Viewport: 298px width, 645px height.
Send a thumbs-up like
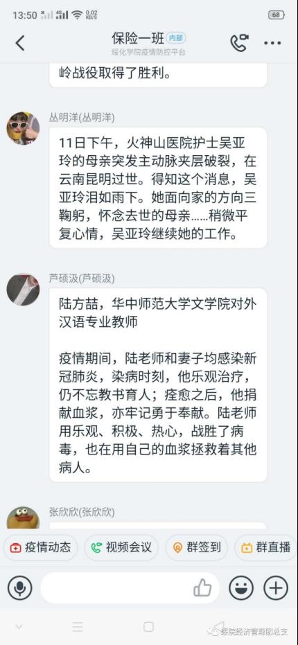[202, 588]
